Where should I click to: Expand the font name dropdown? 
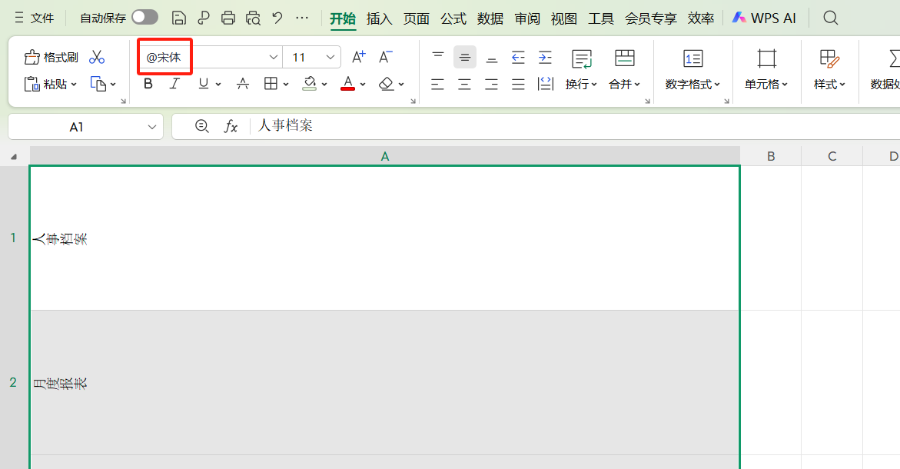[273, 57]
